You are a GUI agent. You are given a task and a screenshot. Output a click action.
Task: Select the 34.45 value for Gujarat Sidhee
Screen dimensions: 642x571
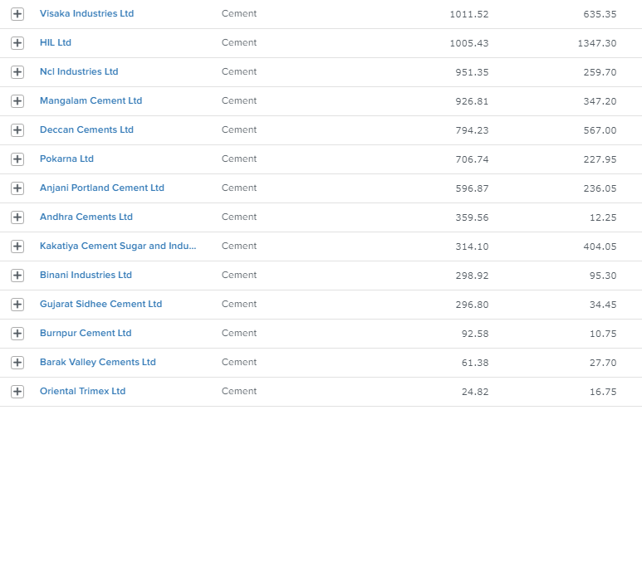[x=603, y=305]
